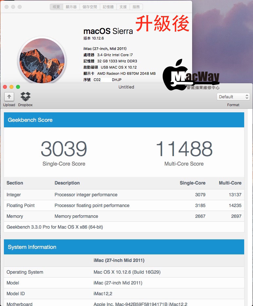Click 'Memory performance' description text
This screenshot has width=253, height=306.
pyautogui.click(x=76, y=216)
